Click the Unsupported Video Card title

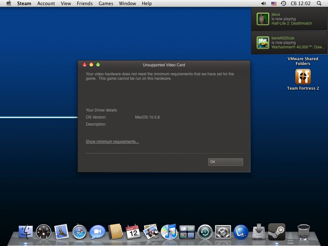coord(164,65)
